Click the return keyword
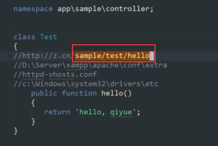 coord(57,112)
